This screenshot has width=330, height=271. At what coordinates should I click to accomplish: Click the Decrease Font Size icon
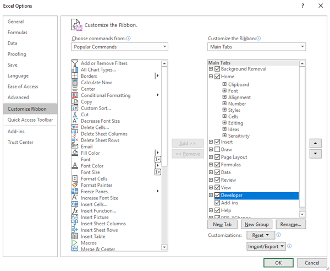pos(75,121)
